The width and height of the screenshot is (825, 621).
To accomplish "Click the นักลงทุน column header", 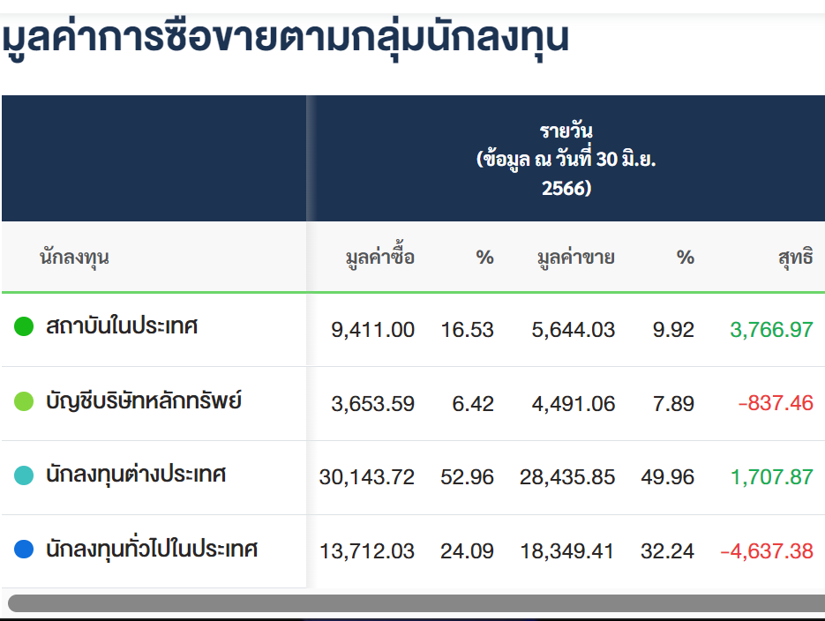I will [x=74, y=257].
